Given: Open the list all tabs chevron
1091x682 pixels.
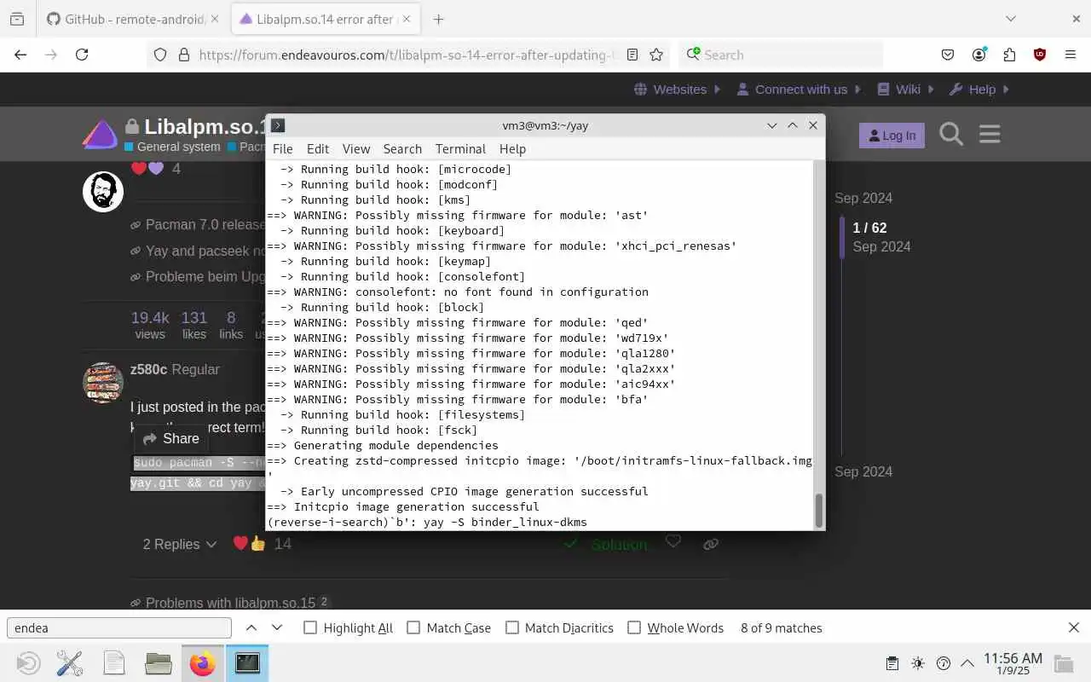Looking at the screenshot, I should tap(1011, 19).
